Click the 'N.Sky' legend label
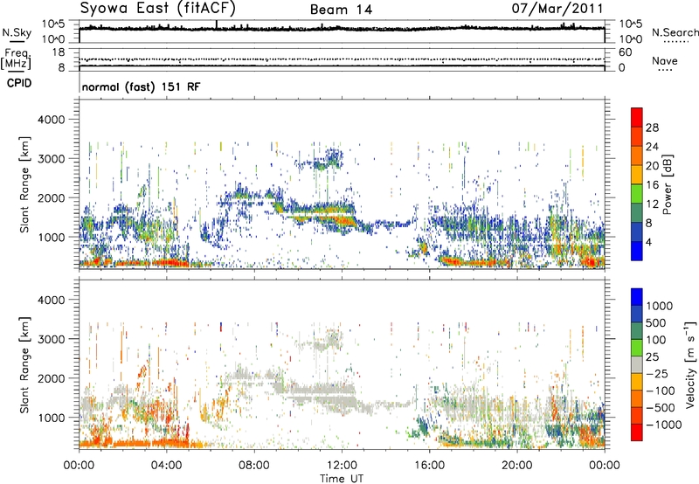The height and width of the screenshot is (484, 699). [x=17, y=33]
